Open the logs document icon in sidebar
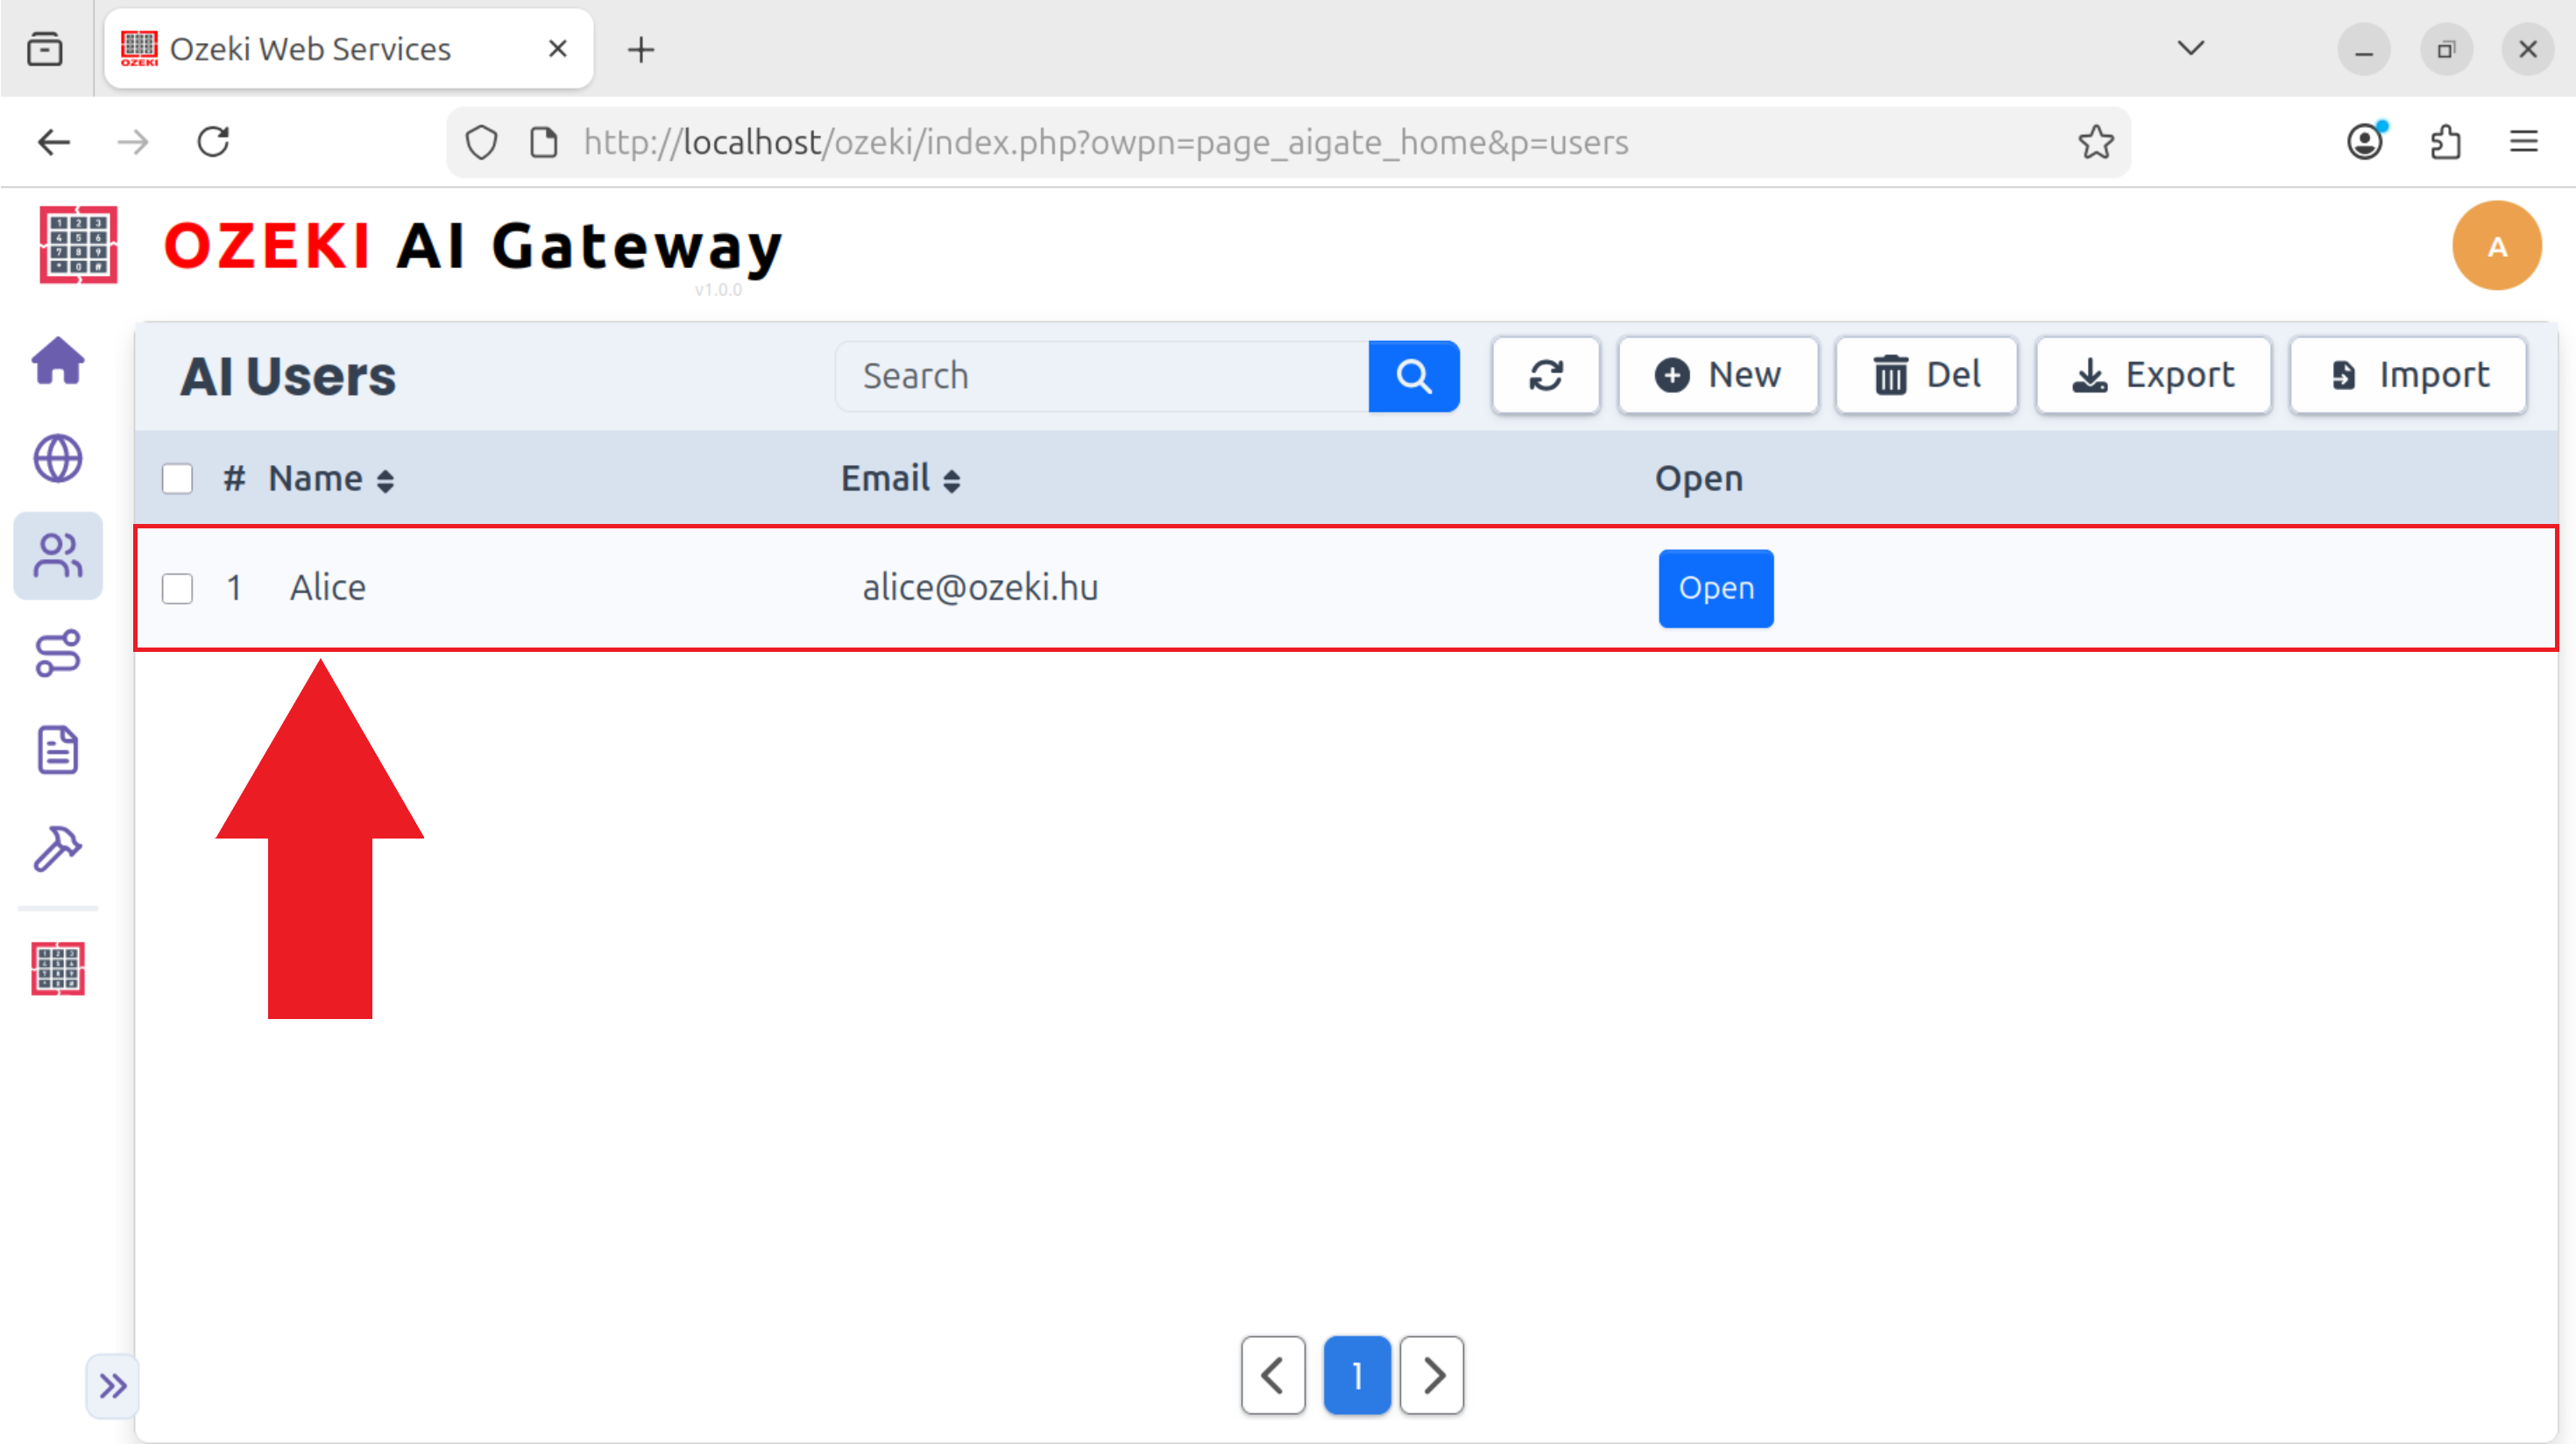Viewport: 2576px width, 1444px height. (x=57, y=750)
